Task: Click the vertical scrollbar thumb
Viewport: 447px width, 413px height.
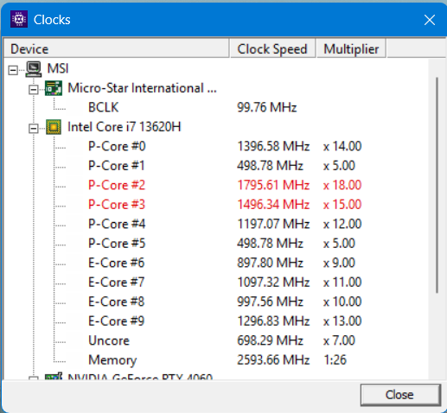Action: (x=437, y=185)
